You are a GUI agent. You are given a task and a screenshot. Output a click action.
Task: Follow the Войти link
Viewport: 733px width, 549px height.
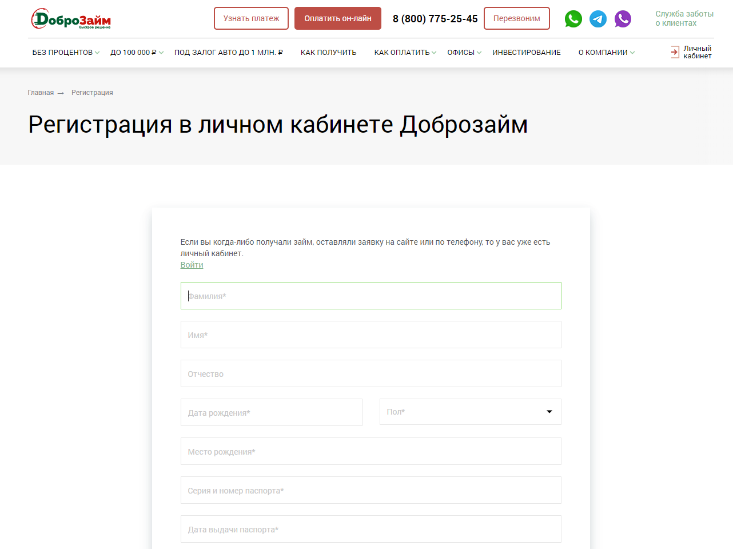click(192, 265)
